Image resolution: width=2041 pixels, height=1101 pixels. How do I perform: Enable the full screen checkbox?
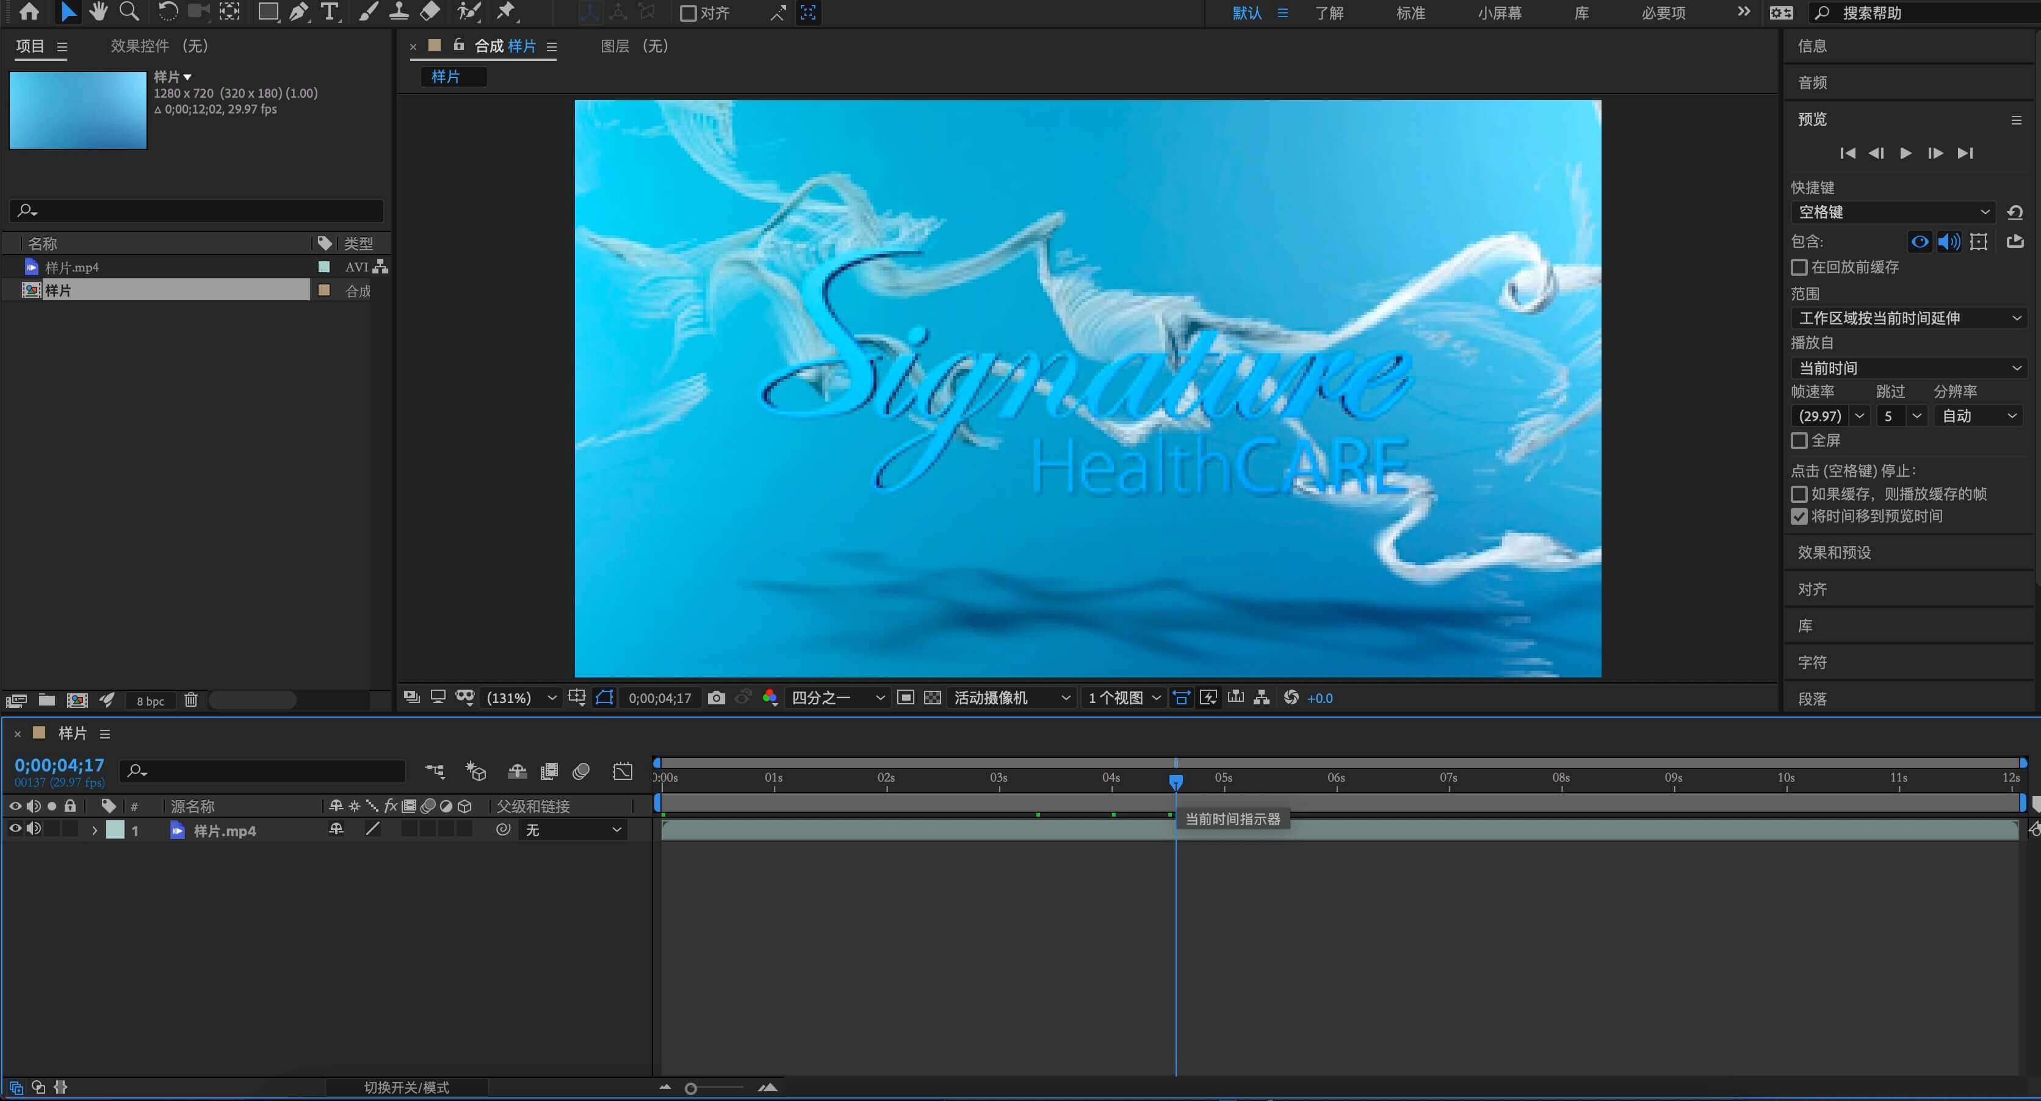(1799, 441)
